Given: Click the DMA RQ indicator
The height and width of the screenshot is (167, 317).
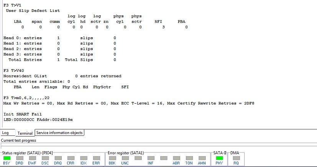Looking at the screenshot, I should click(x=237, y=158).
